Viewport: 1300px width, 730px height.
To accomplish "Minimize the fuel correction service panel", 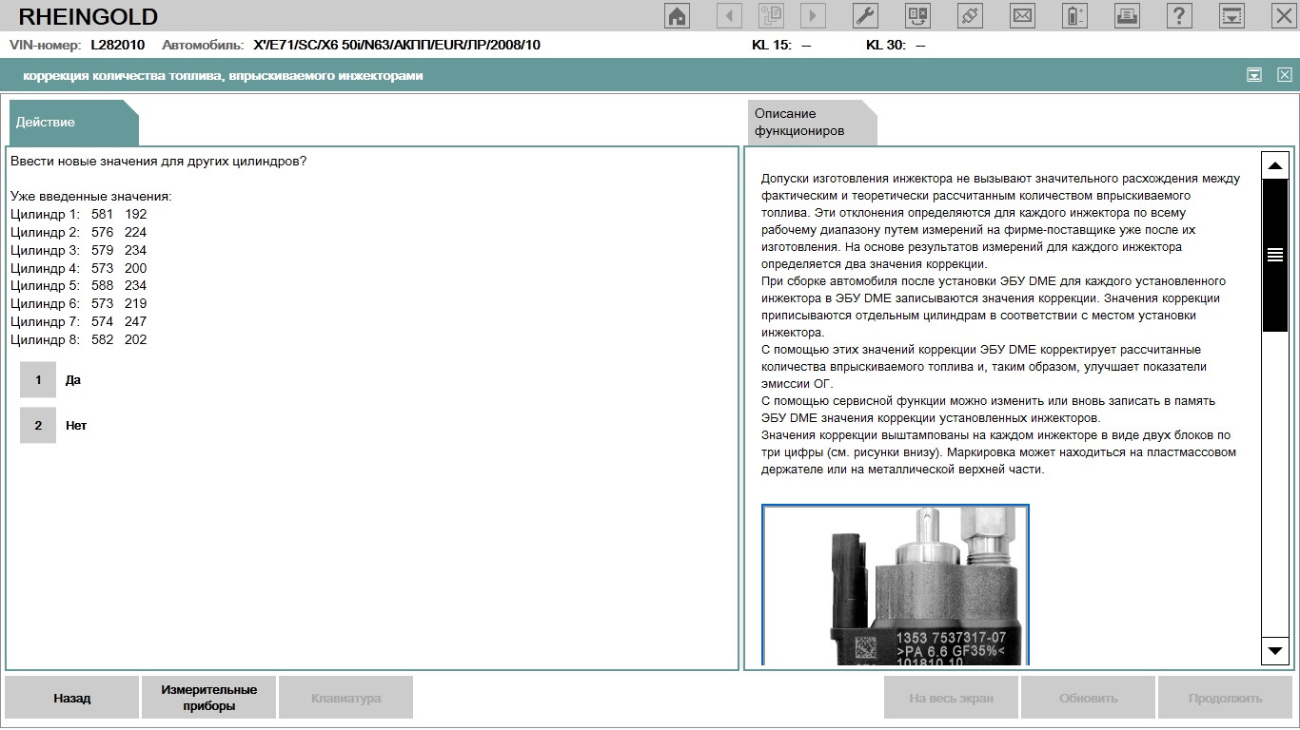I will (1254, 75).
